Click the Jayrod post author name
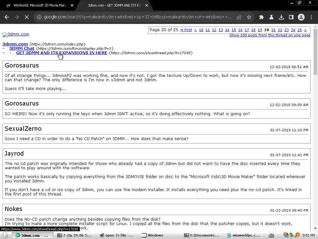 click(x=14, y=154)
